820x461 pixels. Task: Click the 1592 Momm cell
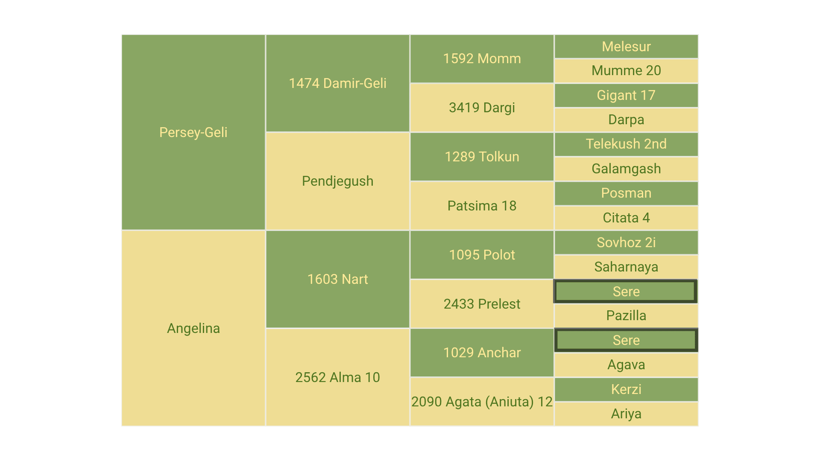(x=482, y=58)
